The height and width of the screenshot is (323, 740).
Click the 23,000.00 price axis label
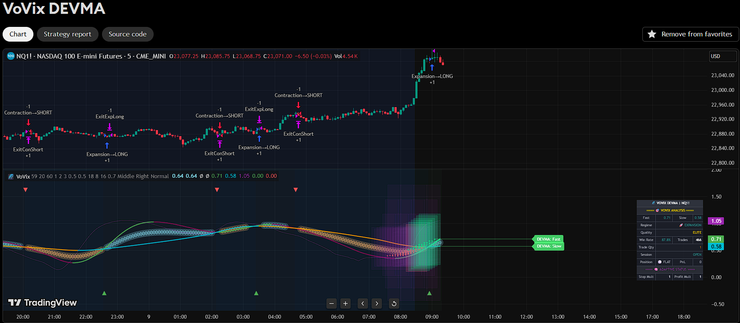coord(723,90)
